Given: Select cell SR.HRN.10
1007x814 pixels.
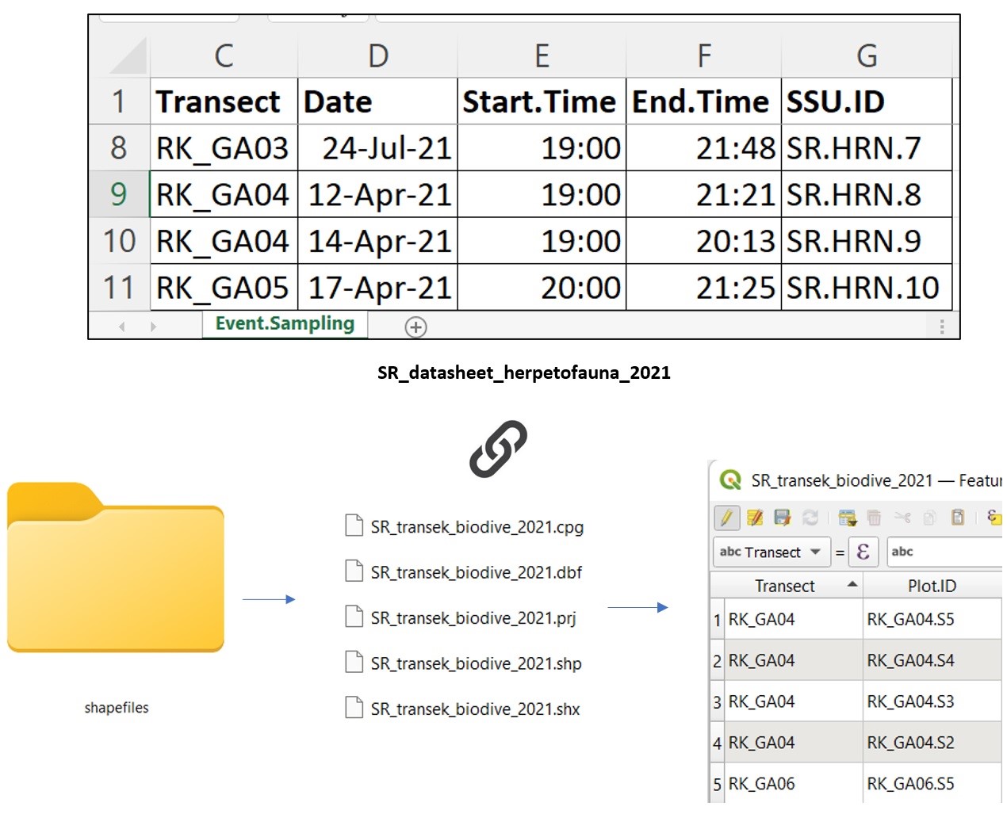Looking at the screenshot, I should point(867,287).
